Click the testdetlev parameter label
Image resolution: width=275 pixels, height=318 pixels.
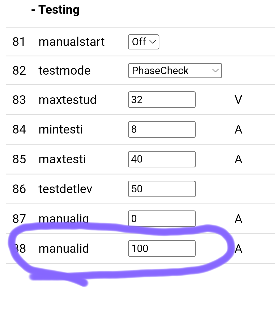point(65,189)
